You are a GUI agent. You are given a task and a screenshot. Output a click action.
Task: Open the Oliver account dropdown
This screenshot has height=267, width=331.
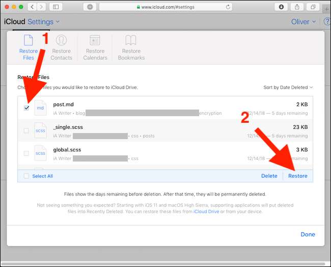click(x=304, y=22)
